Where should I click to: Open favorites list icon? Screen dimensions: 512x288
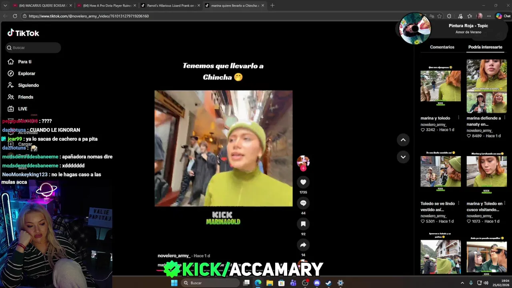tap(470, 16)
